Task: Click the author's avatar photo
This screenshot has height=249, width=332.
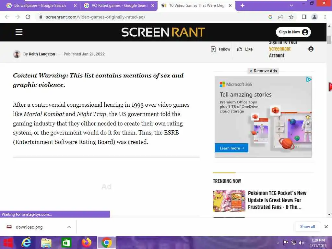Action: pyautogui.click(x=17, y=54)
